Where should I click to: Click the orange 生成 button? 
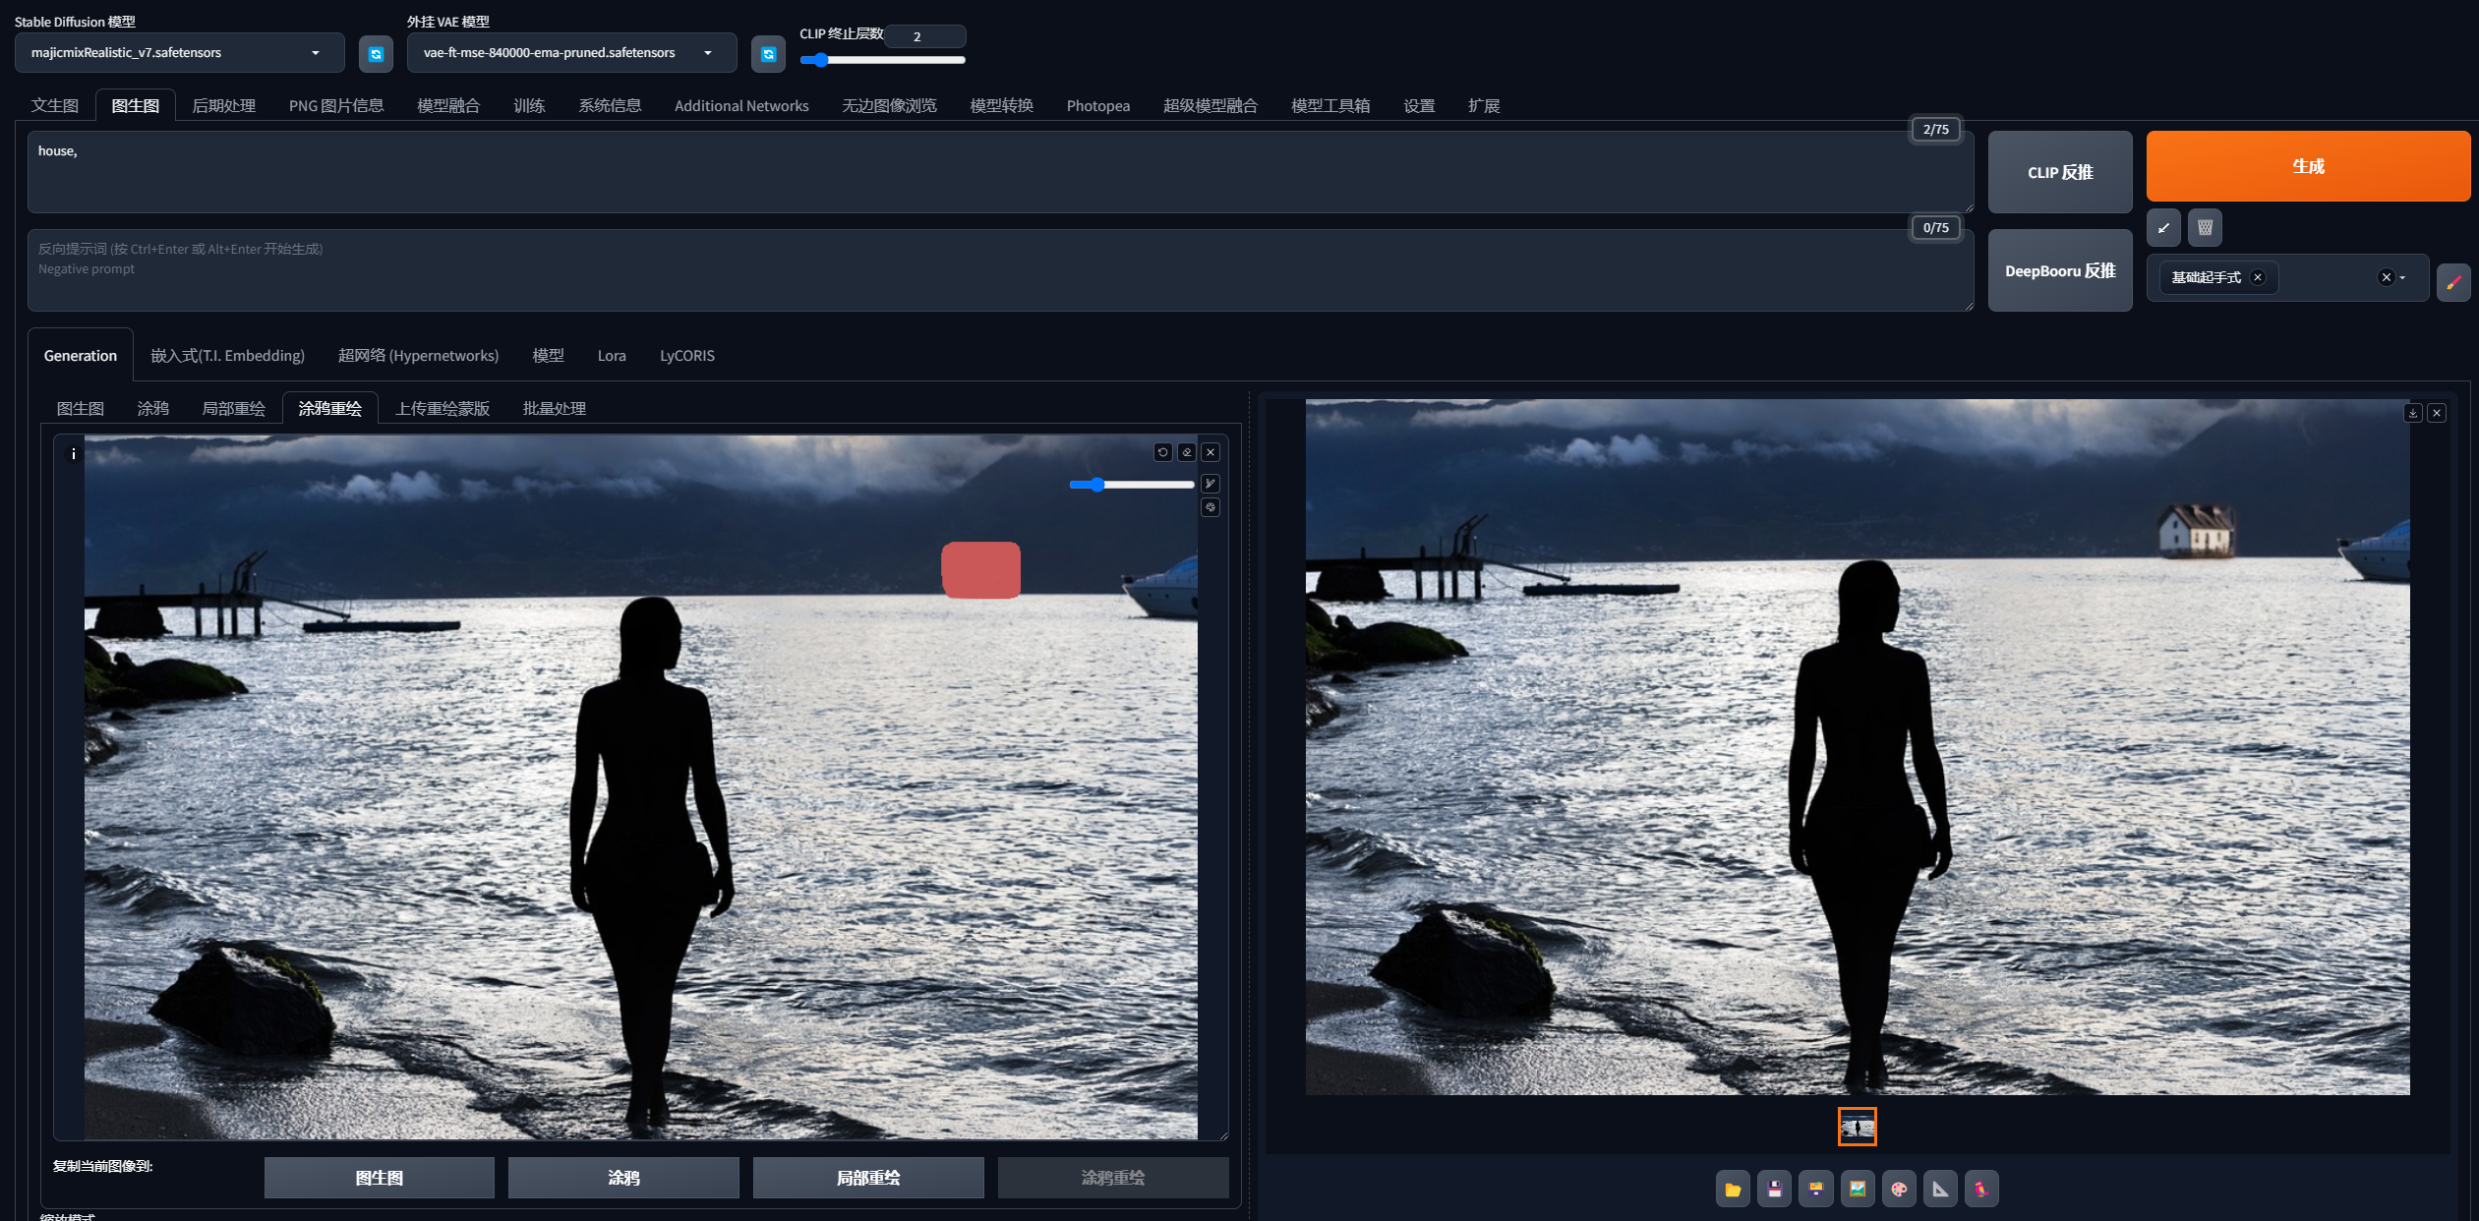pyautogui.click(x=2308, y=166)
